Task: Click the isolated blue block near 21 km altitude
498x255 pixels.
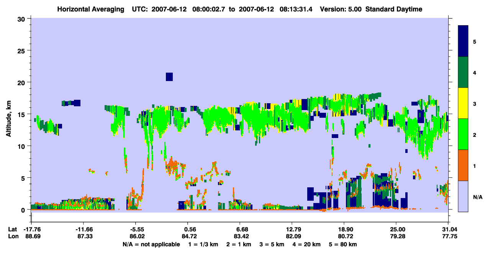Action: pyautogui.click(x=169, y=77)
